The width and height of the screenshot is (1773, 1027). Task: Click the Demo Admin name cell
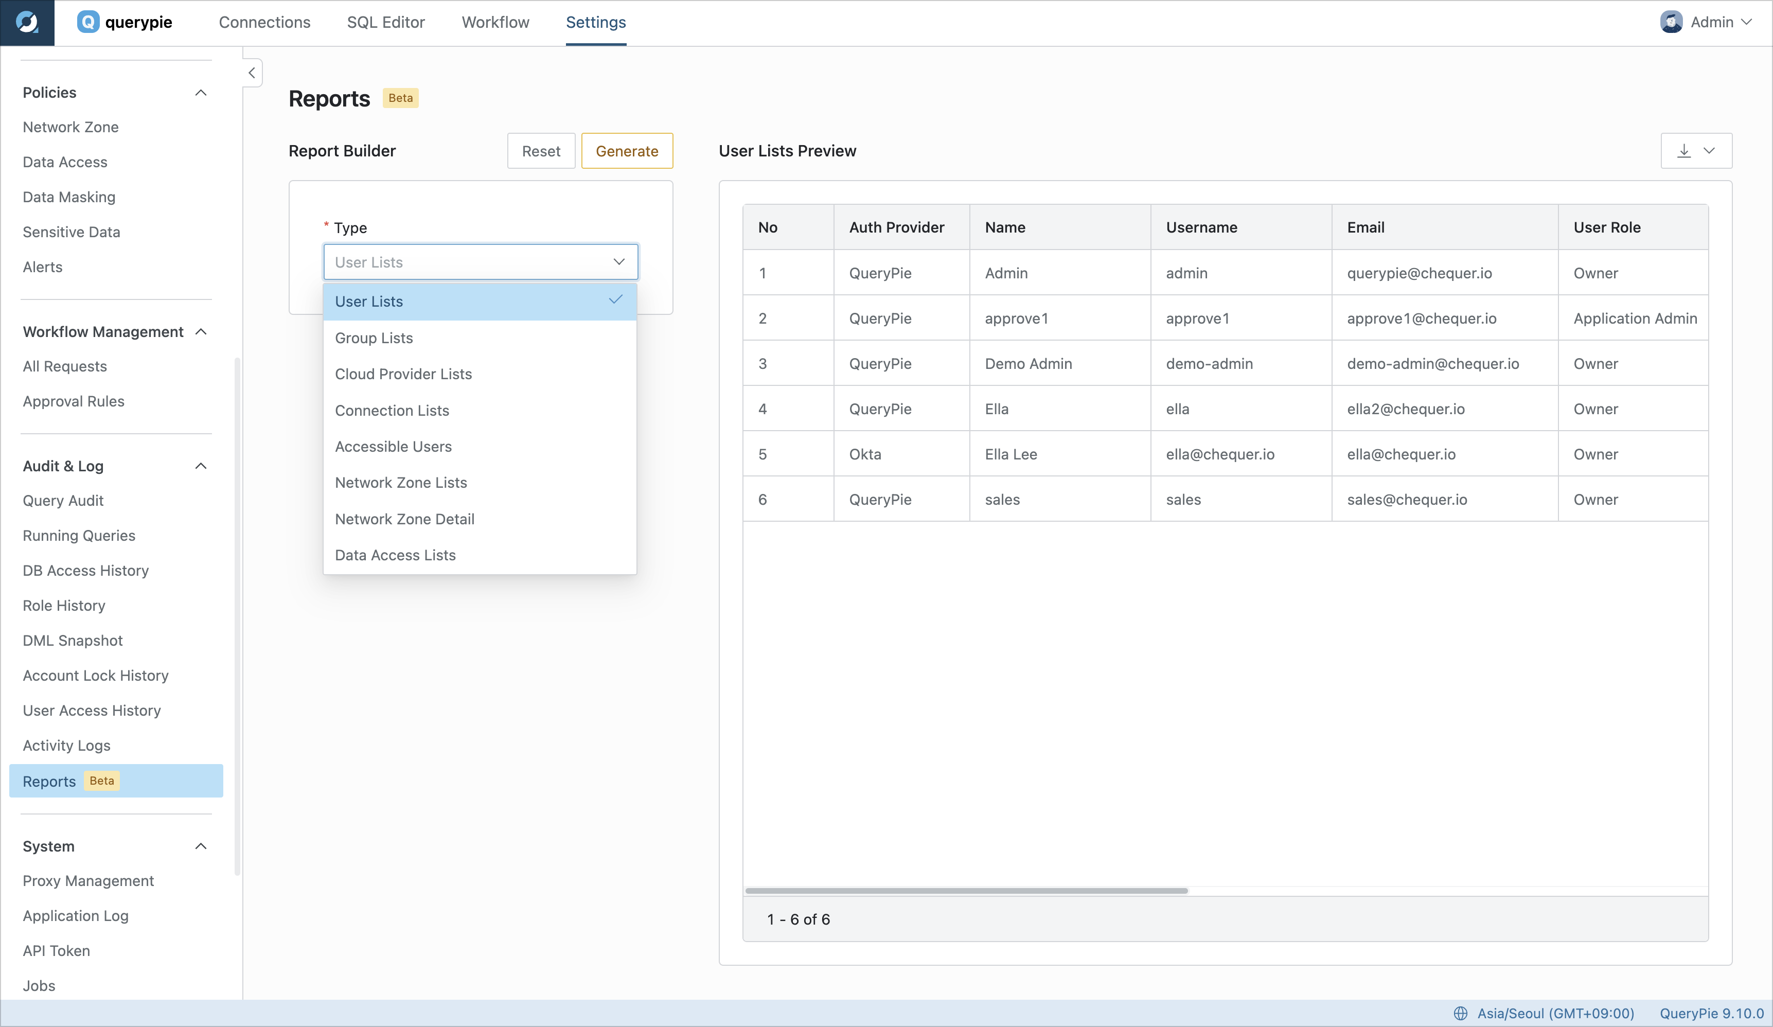(1059, 363)
